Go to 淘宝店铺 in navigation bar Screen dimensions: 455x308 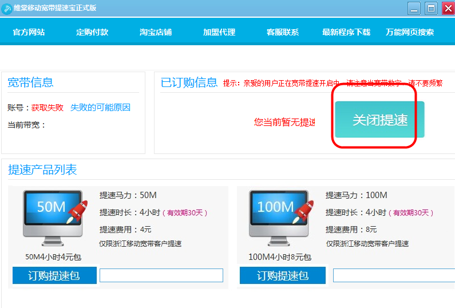coord(156,32)
